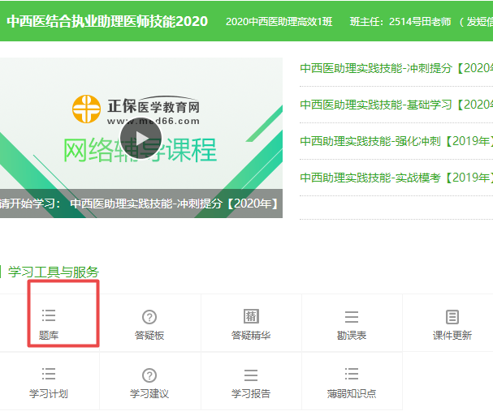Viewport: 493px width, 420px height.
Task: Open the 学习报告 study report
Action: [251, 382]
